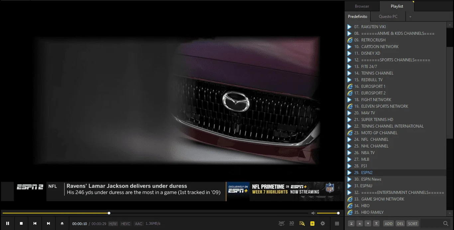Adjust the volume slider
Screen dimensions: 454x230
(328, 213)
